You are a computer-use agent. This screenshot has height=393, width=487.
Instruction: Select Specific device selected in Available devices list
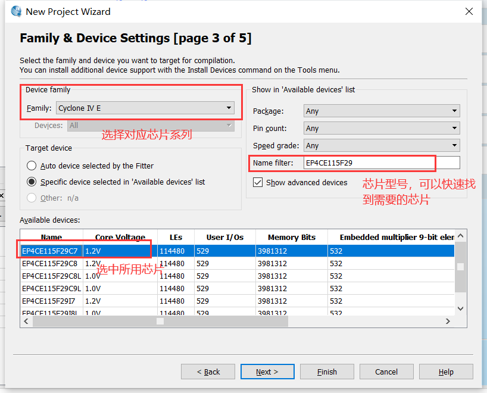click(x=32, y=182)
